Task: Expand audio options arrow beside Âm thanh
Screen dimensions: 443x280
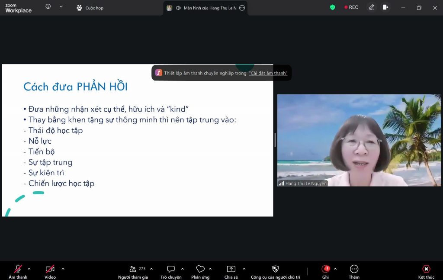Action: pos(29,269)
